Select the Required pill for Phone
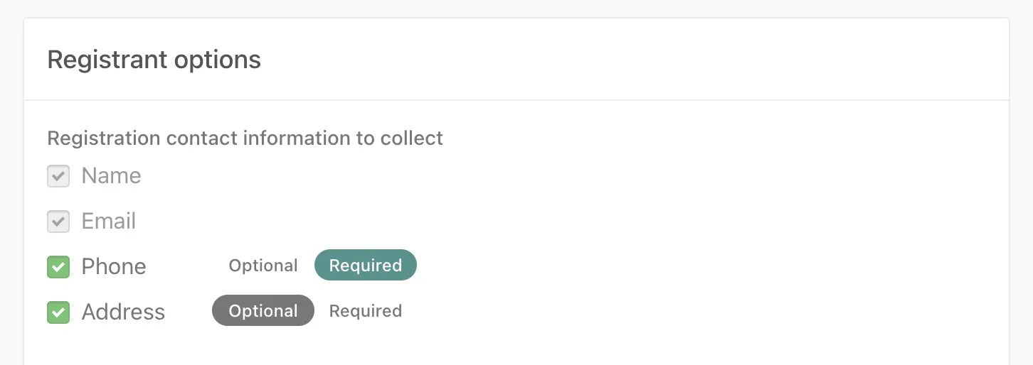This screenshot has width=1033, height=365. click(366, 266)
